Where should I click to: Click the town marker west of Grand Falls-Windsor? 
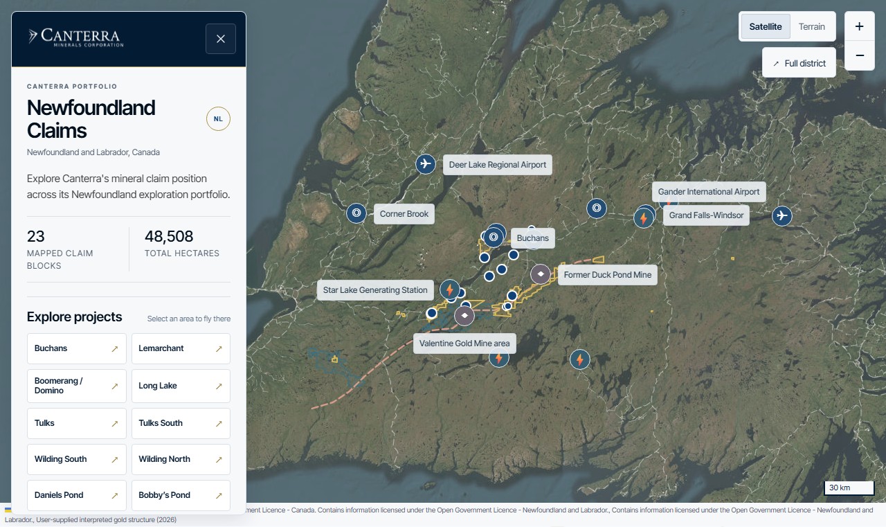coord(597,208)
